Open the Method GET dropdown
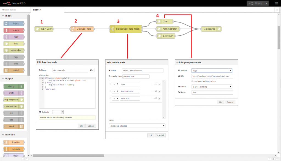281x161 pixels. point(212,70)
